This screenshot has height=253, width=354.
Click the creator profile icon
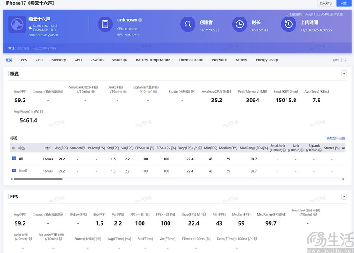188,25
